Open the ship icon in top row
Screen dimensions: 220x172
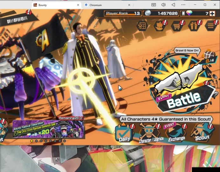click(160, 26)
